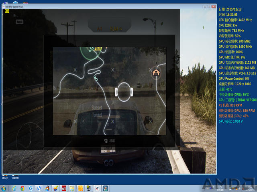
Task: Click the Sunset Tunnel map label
Action: [97, 111]
